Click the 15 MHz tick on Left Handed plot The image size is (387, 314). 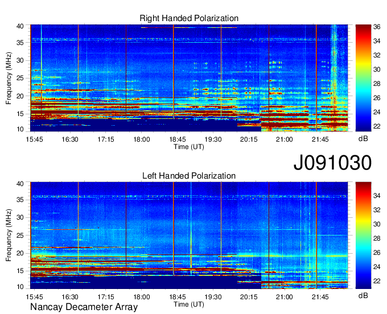[20, 271]
